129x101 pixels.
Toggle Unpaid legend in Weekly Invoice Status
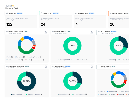point(28,60)
